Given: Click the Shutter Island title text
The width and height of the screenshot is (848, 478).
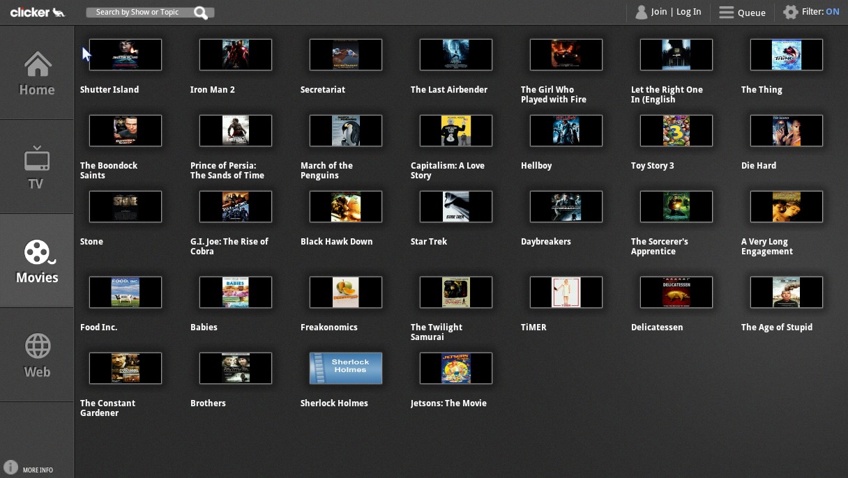Looking at the screenshot, I should pyautogui.click(x=109, y=89).
